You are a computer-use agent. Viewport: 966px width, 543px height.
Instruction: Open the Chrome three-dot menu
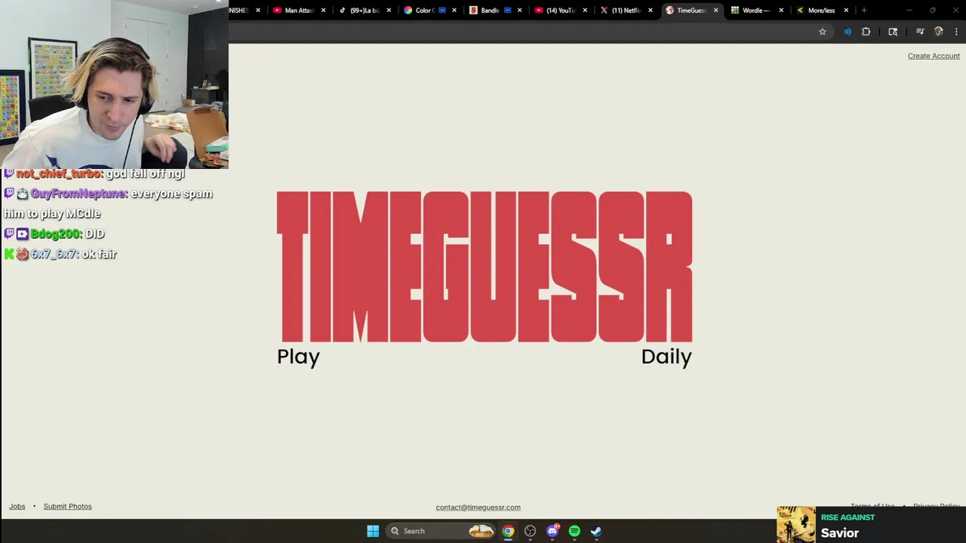coord(956,32)
